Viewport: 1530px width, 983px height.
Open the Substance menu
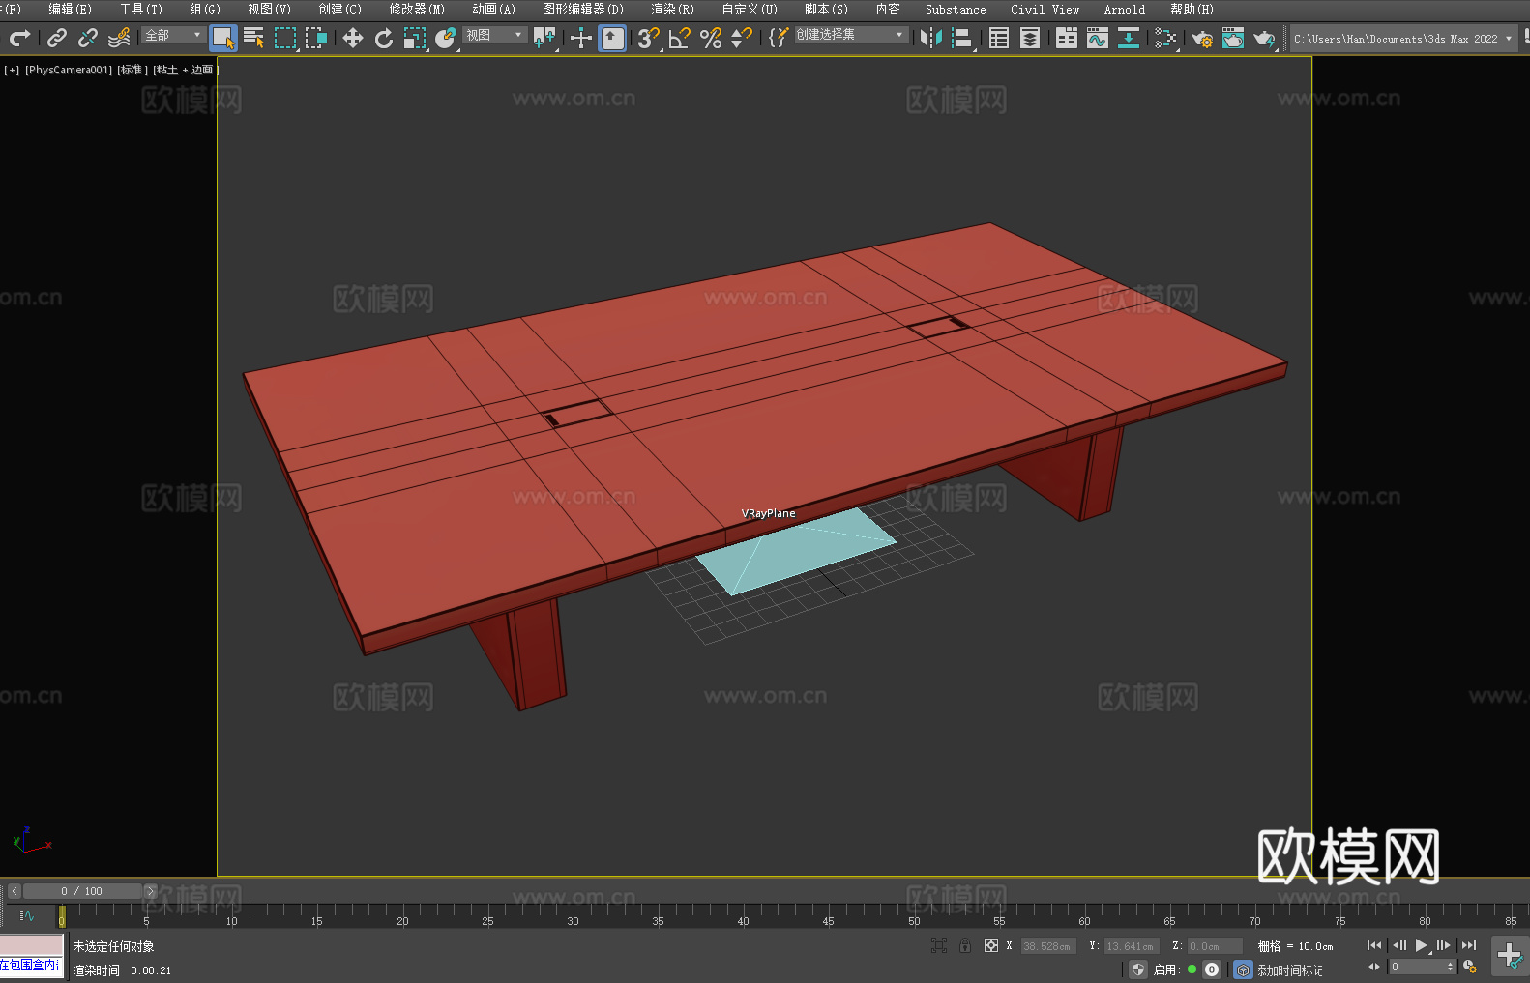click(x=956, y=9)
